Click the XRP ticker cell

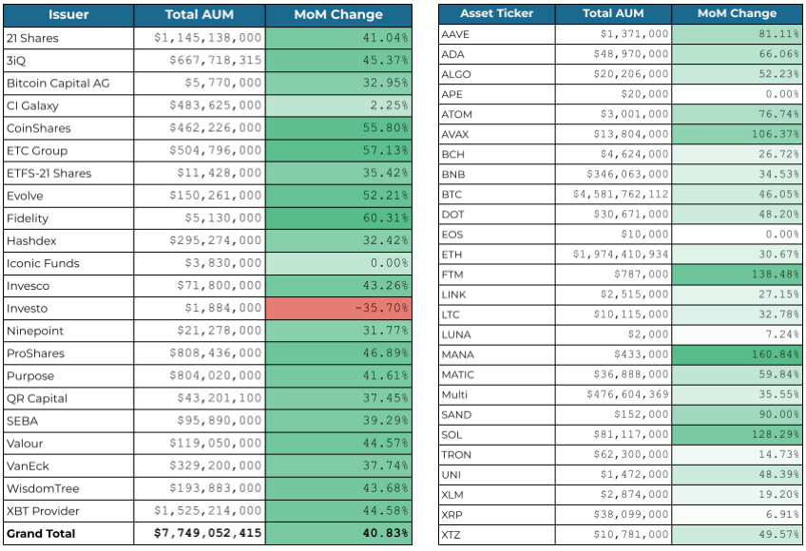[x=496, y=516]
